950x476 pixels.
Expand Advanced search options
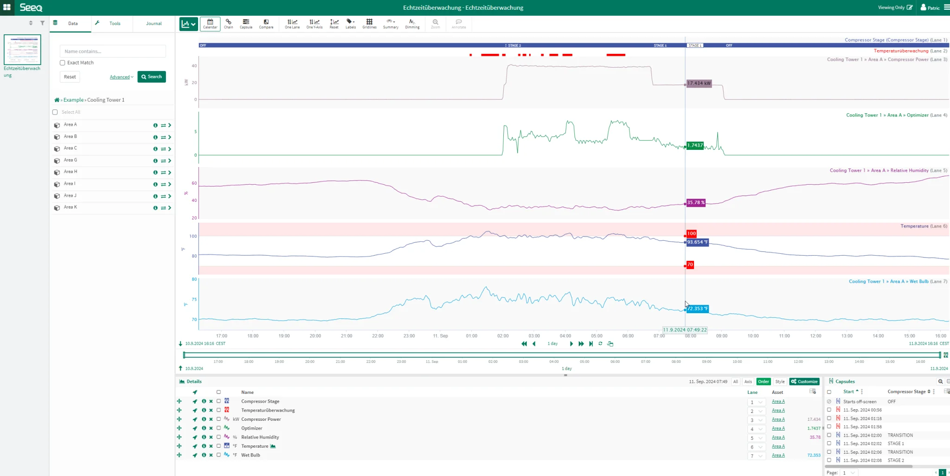[122, 77]
